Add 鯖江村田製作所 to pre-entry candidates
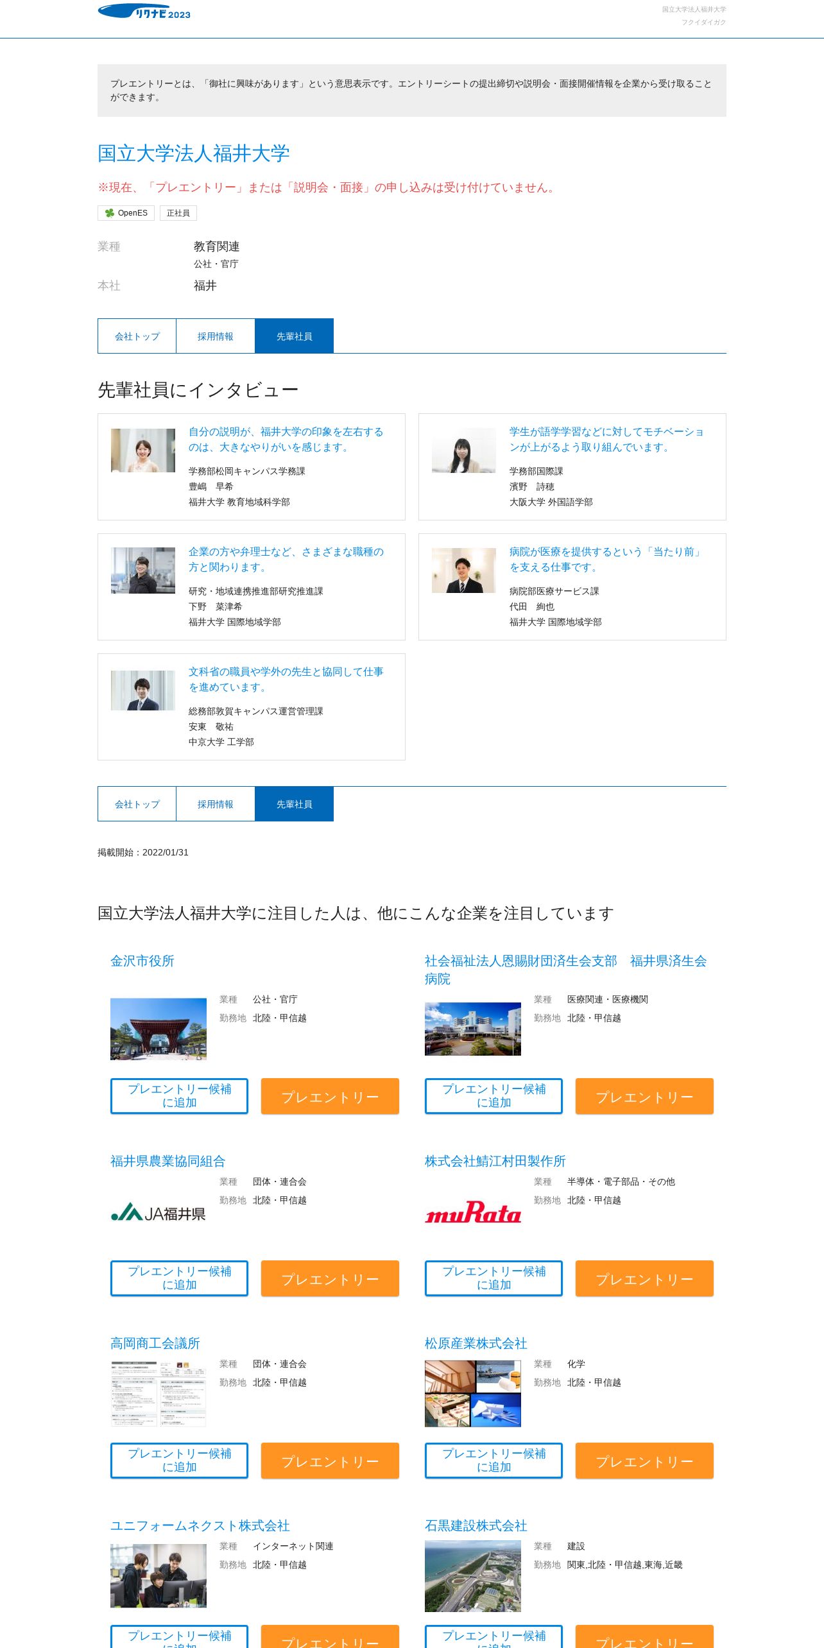The width and height of the screenshot is (824, 1648). click(494, 1278)
